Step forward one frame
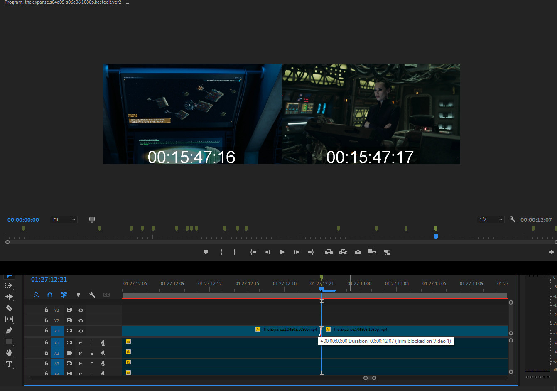557x391 pixels. [297, 252]
